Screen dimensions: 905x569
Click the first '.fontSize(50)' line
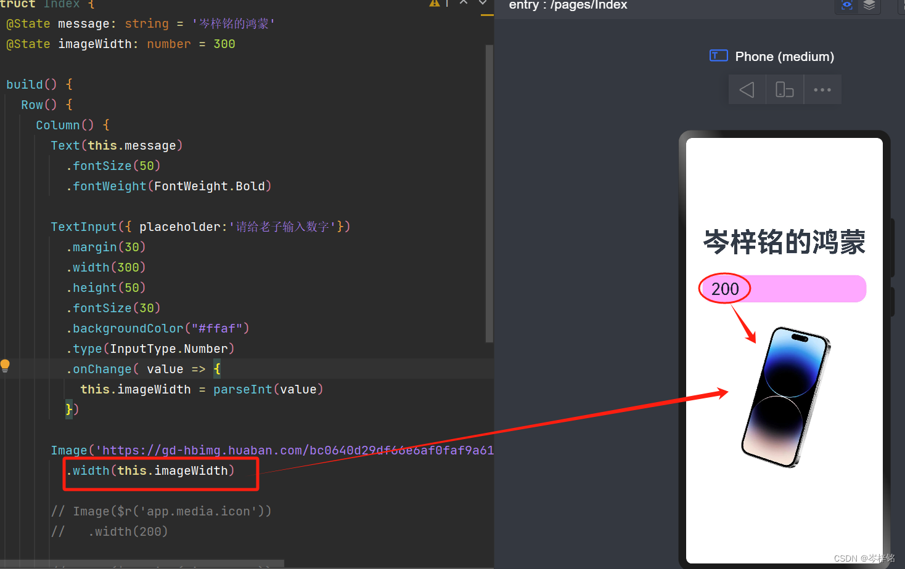click(113, 166)
